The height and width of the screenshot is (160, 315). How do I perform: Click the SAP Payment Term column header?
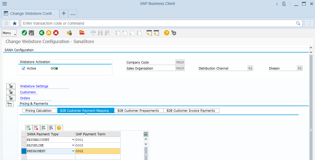[98, 134]
